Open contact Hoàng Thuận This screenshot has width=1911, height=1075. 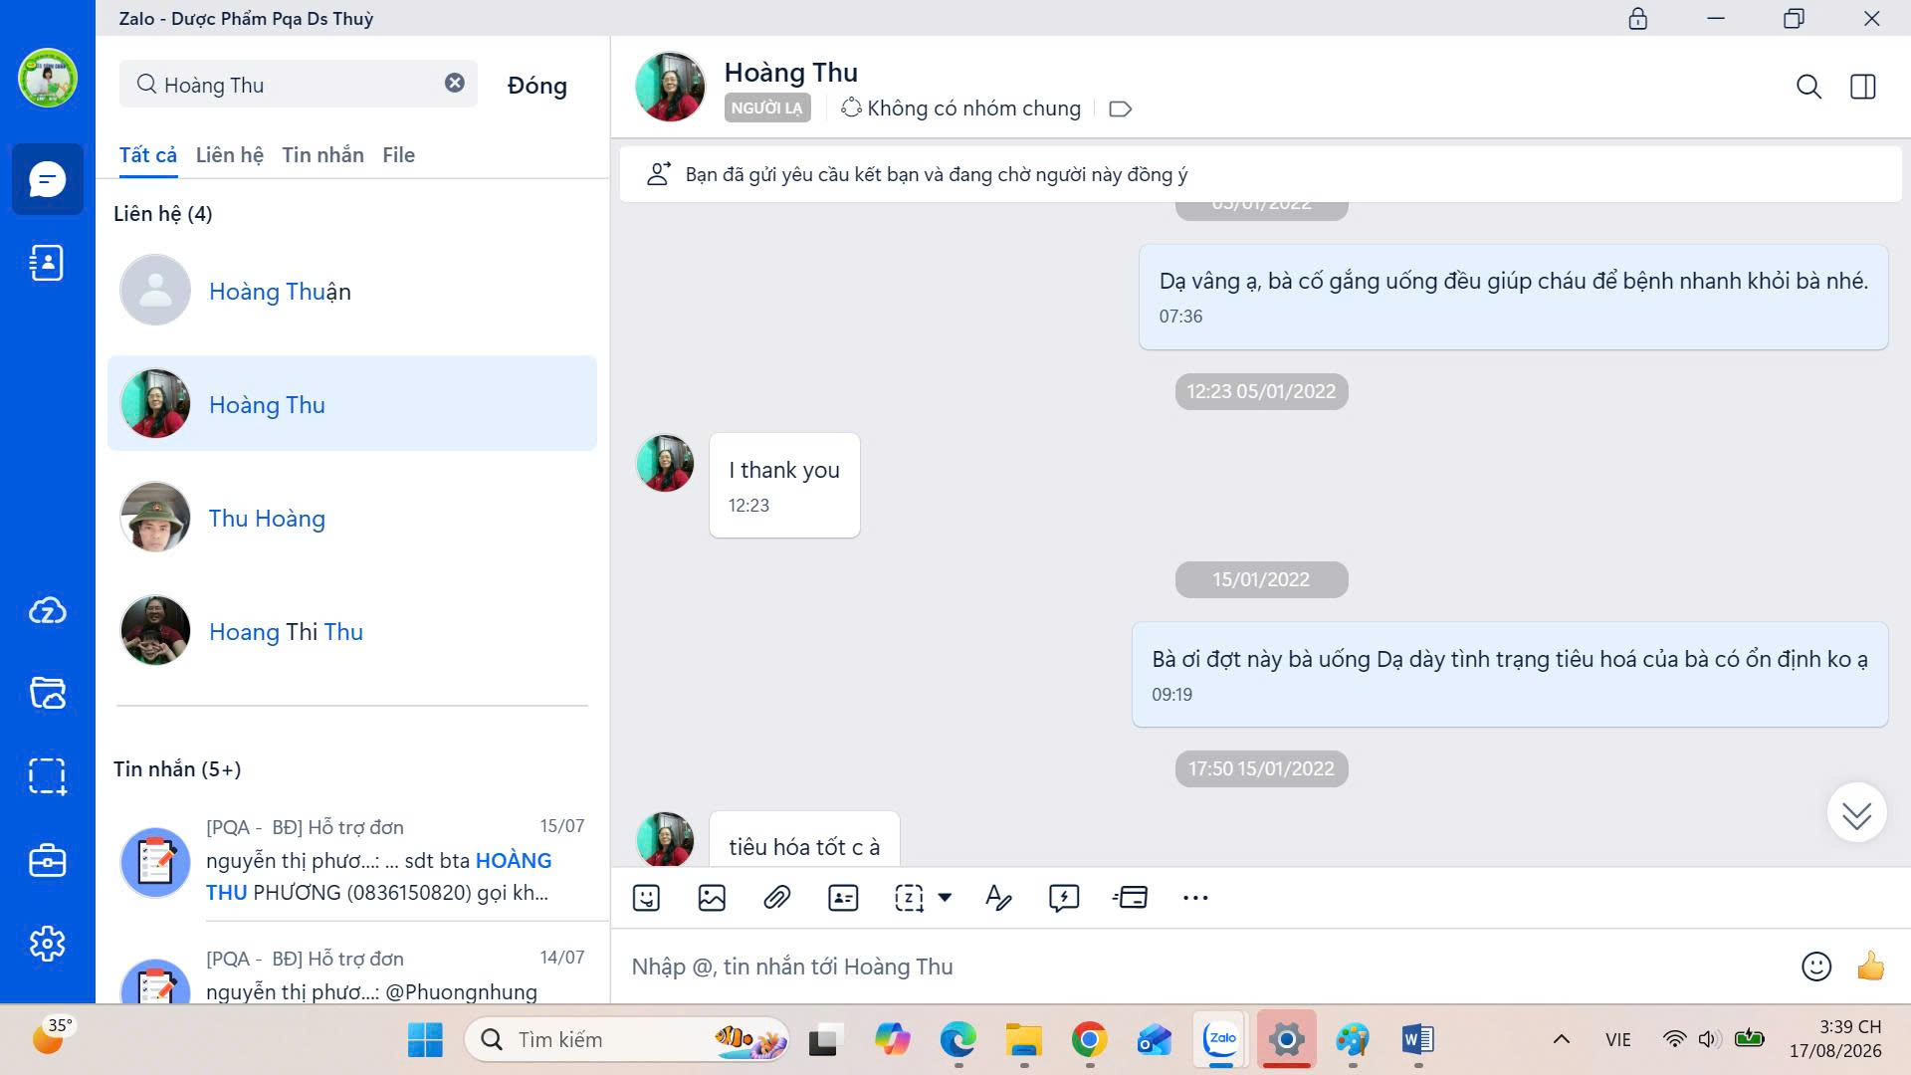pyautogui.click(x=352, y=291)
